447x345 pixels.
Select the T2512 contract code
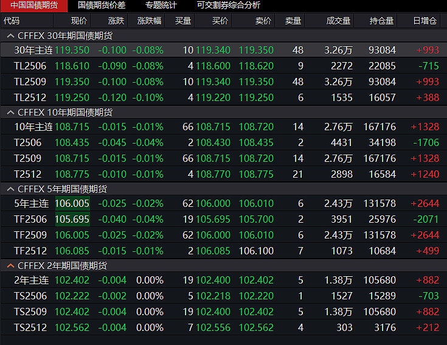27,174
